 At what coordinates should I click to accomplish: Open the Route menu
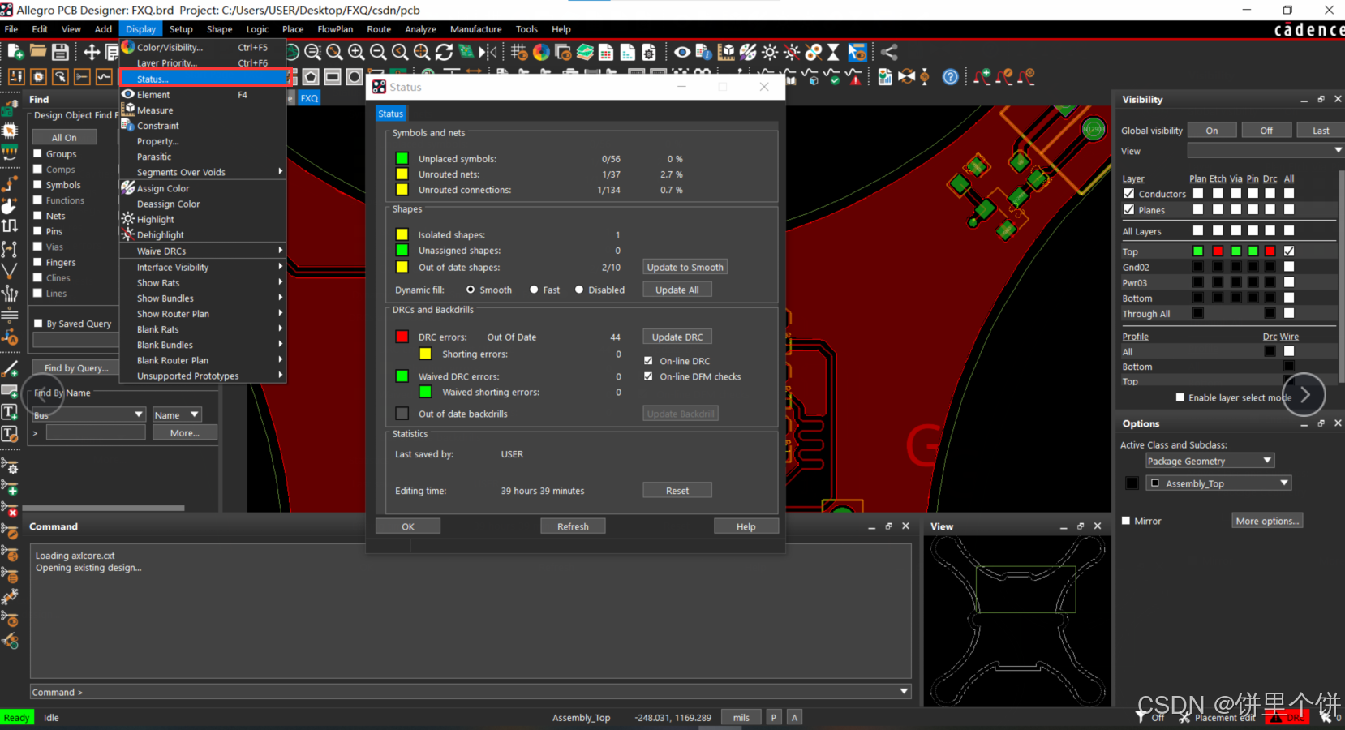pos(379,29)
